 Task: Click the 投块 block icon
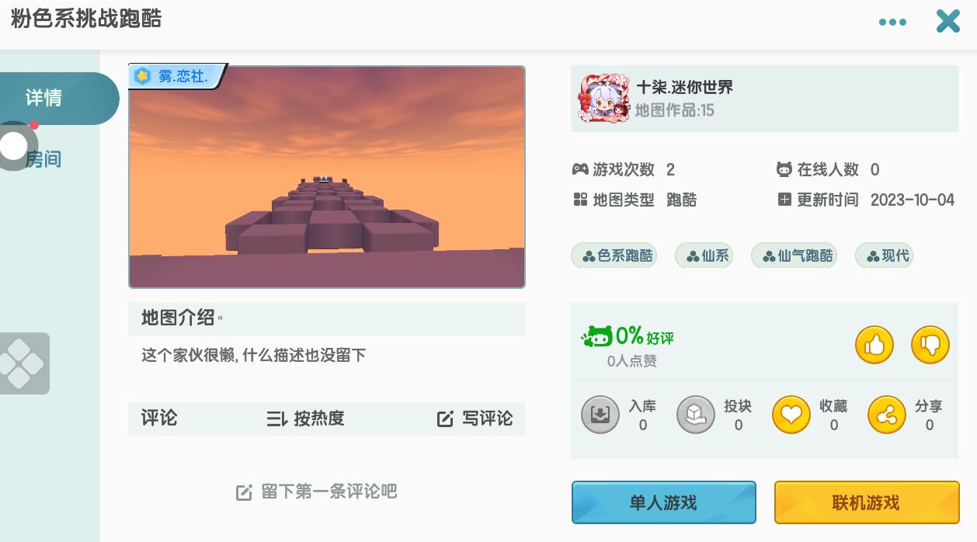[696, 415]
